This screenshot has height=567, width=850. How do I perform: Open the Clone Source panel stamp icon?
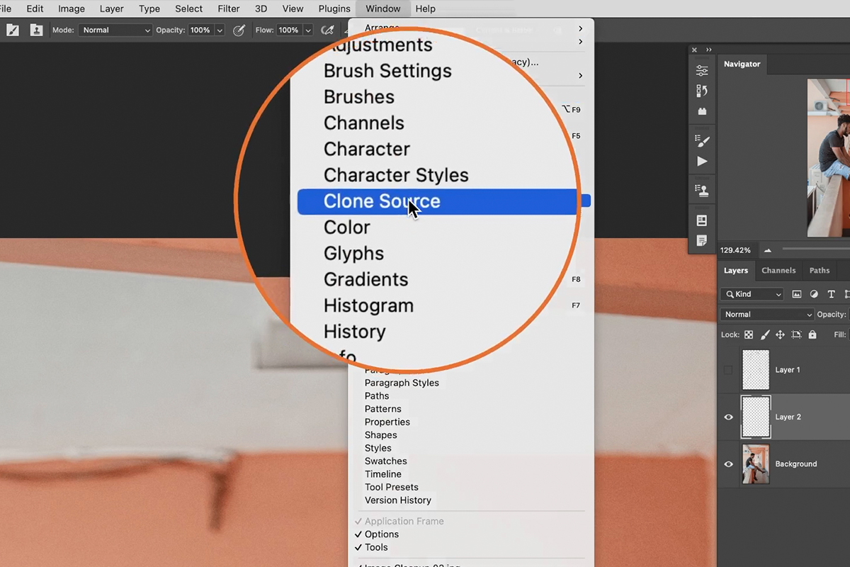tap(702, 189)
